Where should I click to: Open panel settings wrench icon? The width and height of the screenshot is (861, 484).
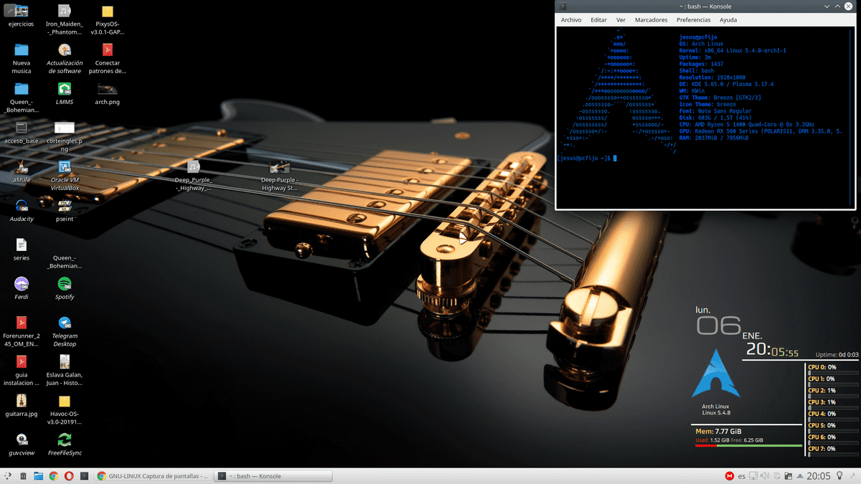[x=853, y=476]
